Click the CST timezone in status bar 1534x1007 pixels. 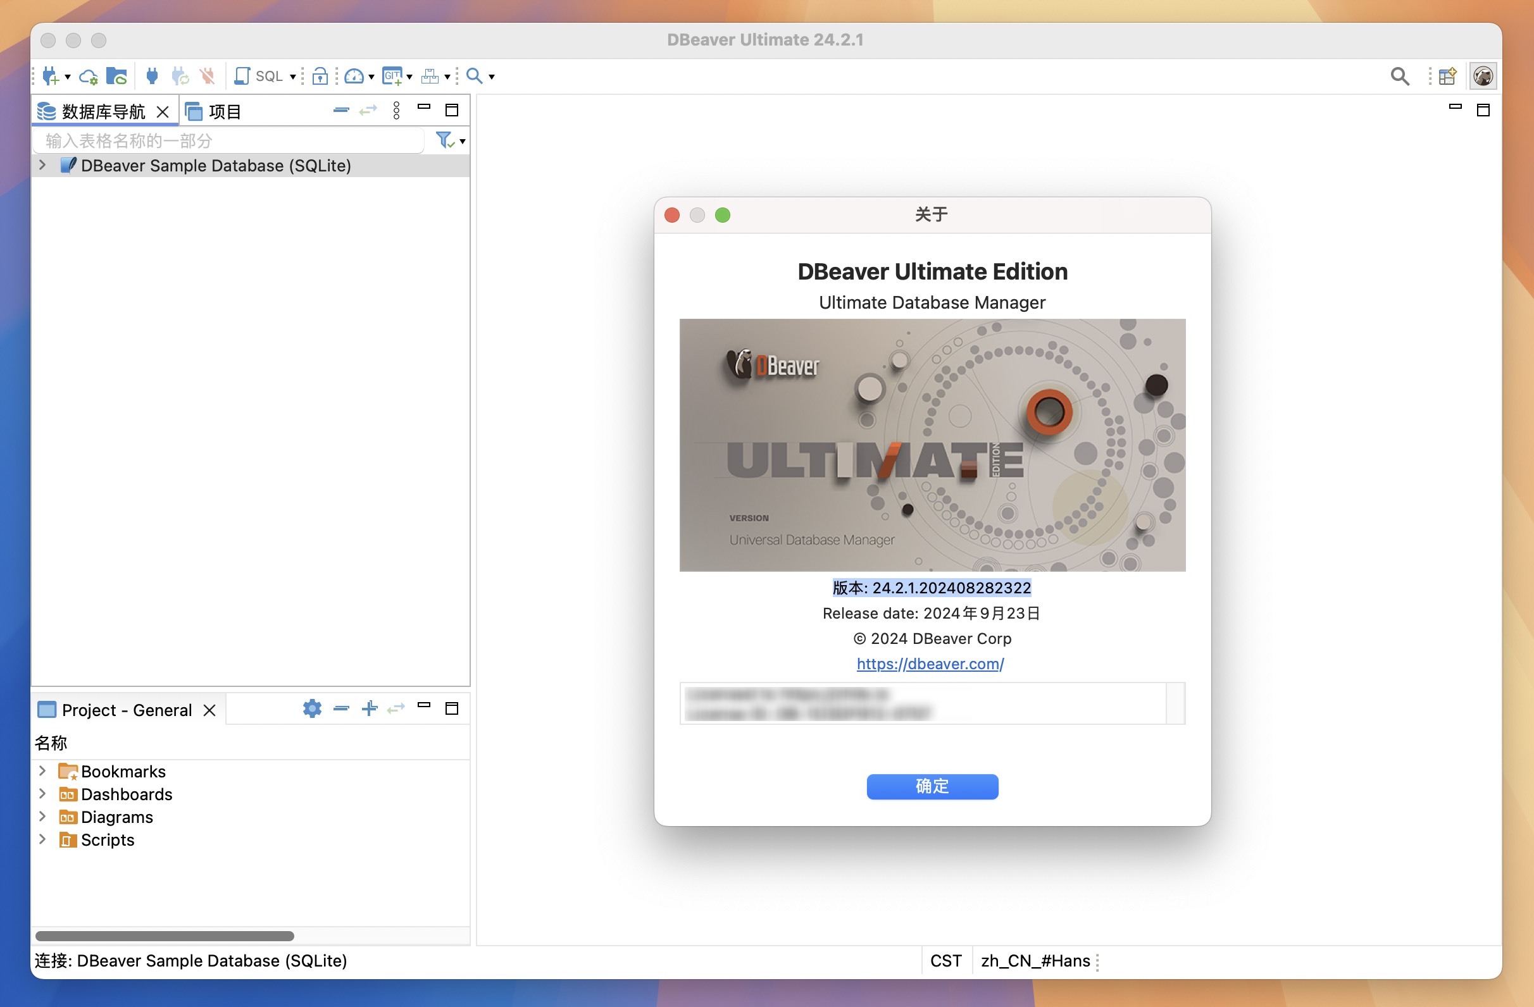point(945,961)
